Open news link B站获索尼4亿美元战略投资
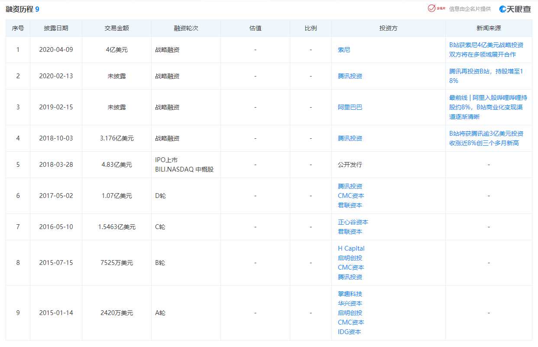 click(486, 50)
